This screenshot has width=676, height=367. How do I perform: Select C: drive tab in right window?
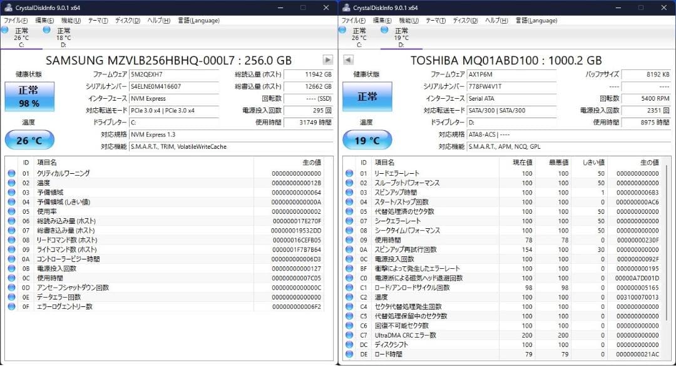point(359,38)
